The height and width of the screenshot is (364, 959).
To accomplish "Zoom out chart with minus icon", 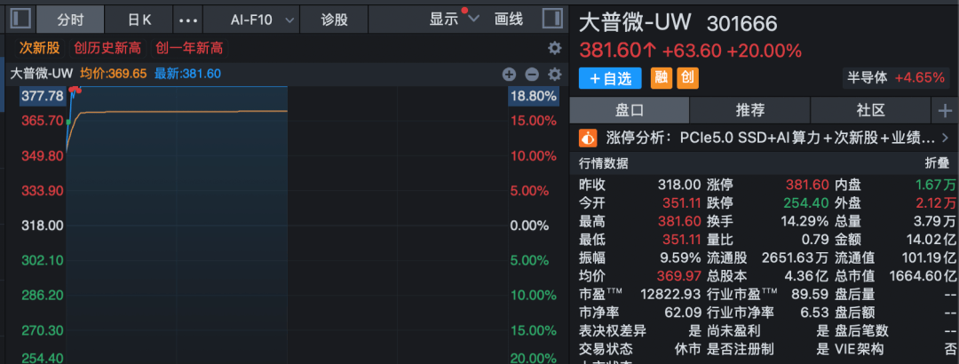I will [532, 75].
